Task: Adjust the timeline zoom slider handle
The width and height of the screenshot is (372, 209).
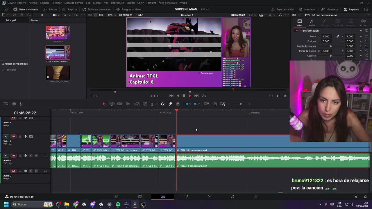Action: pyautogui.click(x=241, y=104)
